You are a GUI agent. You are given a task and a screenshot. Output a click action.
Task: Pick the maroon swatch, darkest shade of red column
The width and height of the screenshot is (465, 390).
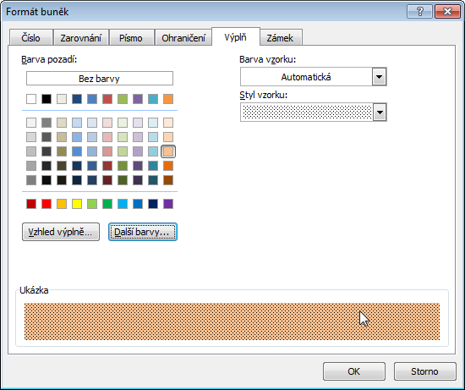107,180
